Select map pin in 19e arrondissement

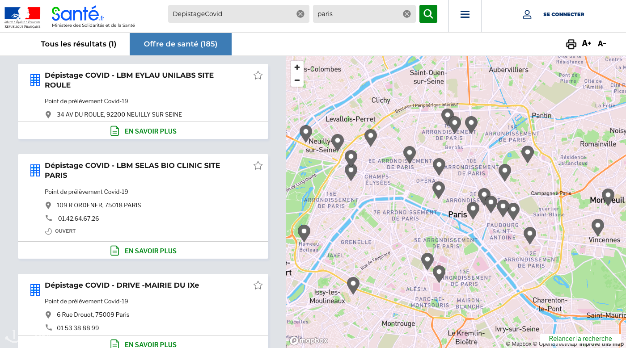pyautogui.click(x=528, y=153)
